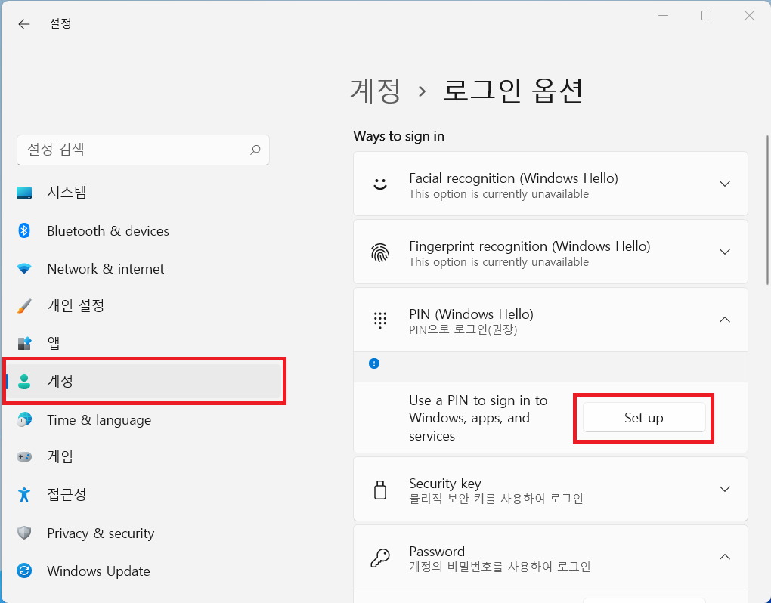Click the PIN keypad dots icon

point(380,320)
